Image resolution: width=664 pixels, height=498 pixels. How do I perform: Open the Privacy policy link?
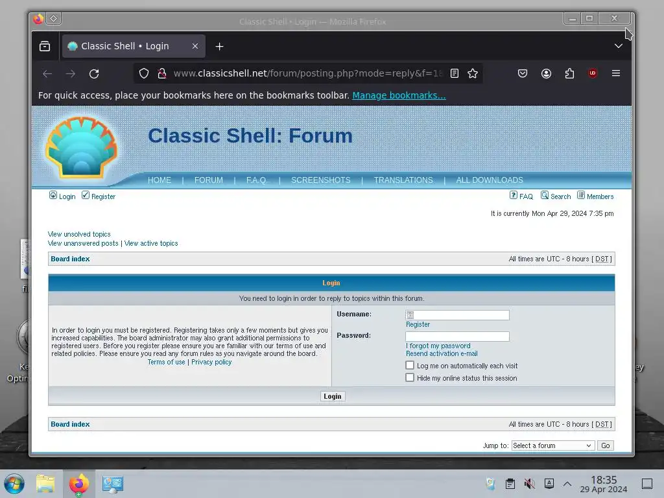211,362
